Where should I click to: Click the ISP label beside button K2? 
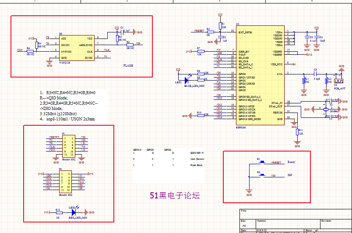(290, 175)
